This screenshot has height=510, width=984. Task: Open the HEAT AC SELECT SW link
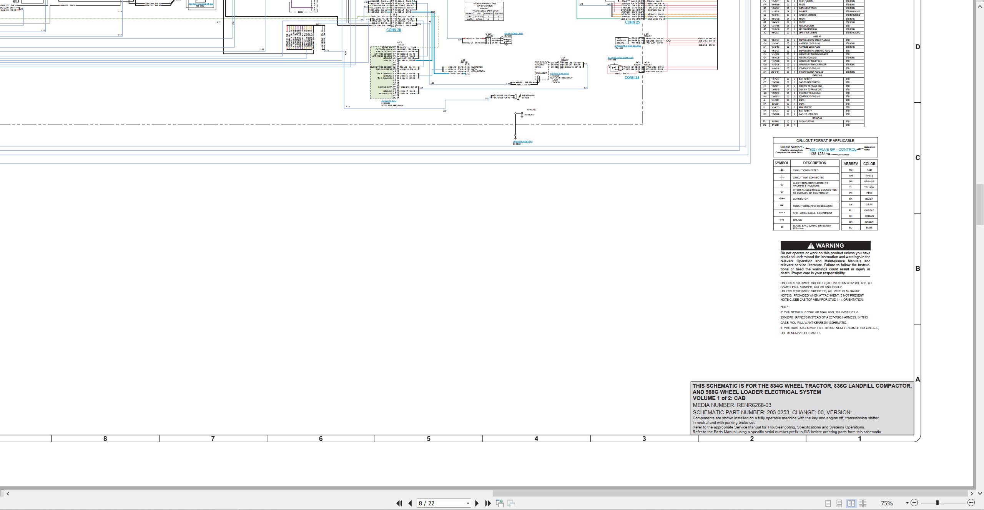201,4
